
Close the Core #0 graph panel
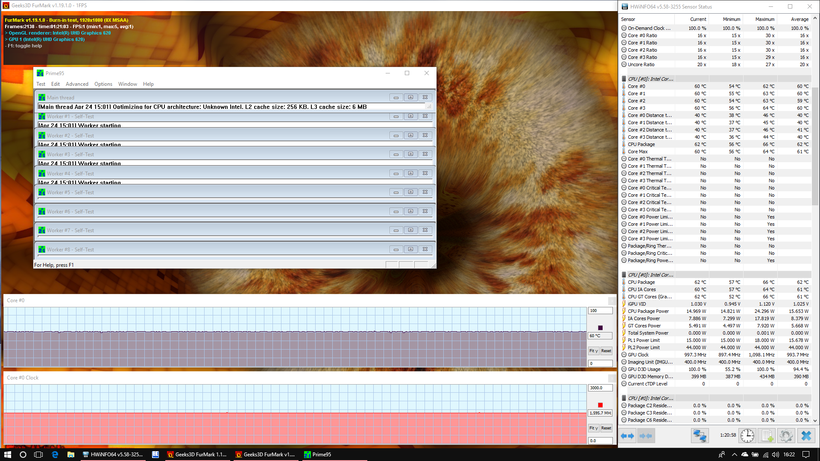click(x=612, y=301)
